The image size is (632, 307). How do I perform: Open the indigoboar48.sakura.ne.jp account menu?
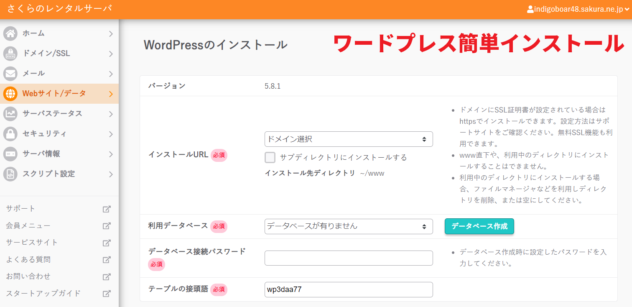point(578,9)
